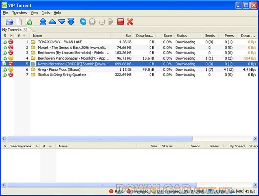This screenshot has height=196, width=259.
Task: Click folder icon of Sibelius & Grieg row
Action: (33, 75)
